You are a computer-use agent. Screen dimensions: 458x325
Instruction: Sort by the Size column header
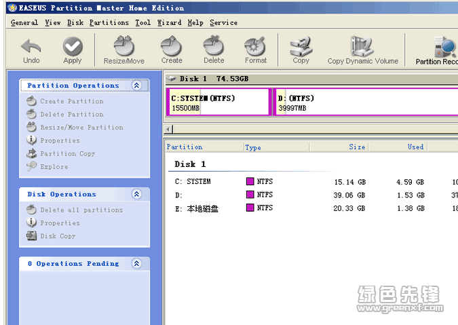339,147
